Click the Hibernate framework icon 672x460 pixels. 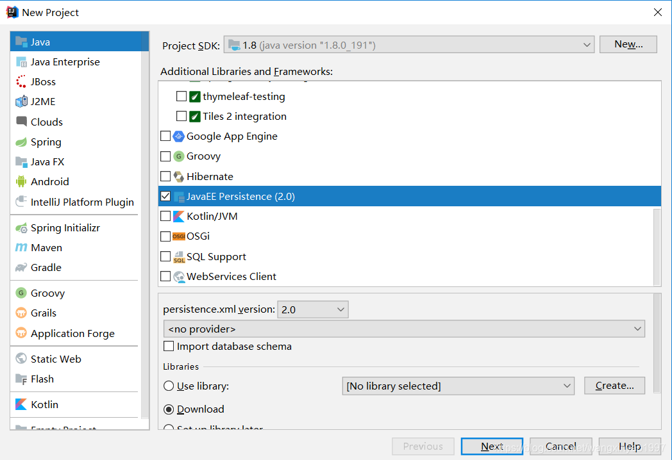178,176
